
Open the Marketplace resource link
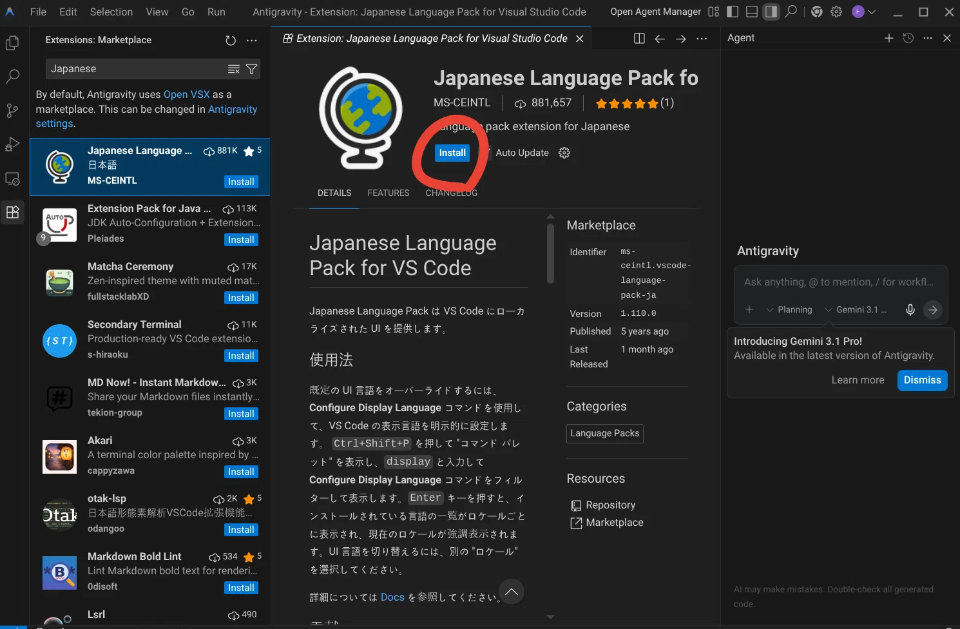pos(614,523)
